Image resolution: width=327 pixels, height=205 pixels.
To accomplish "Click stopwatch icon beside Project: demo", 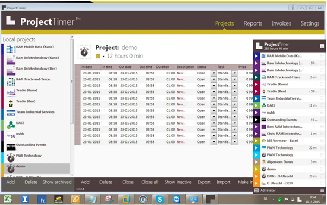I will coord(84,52).
